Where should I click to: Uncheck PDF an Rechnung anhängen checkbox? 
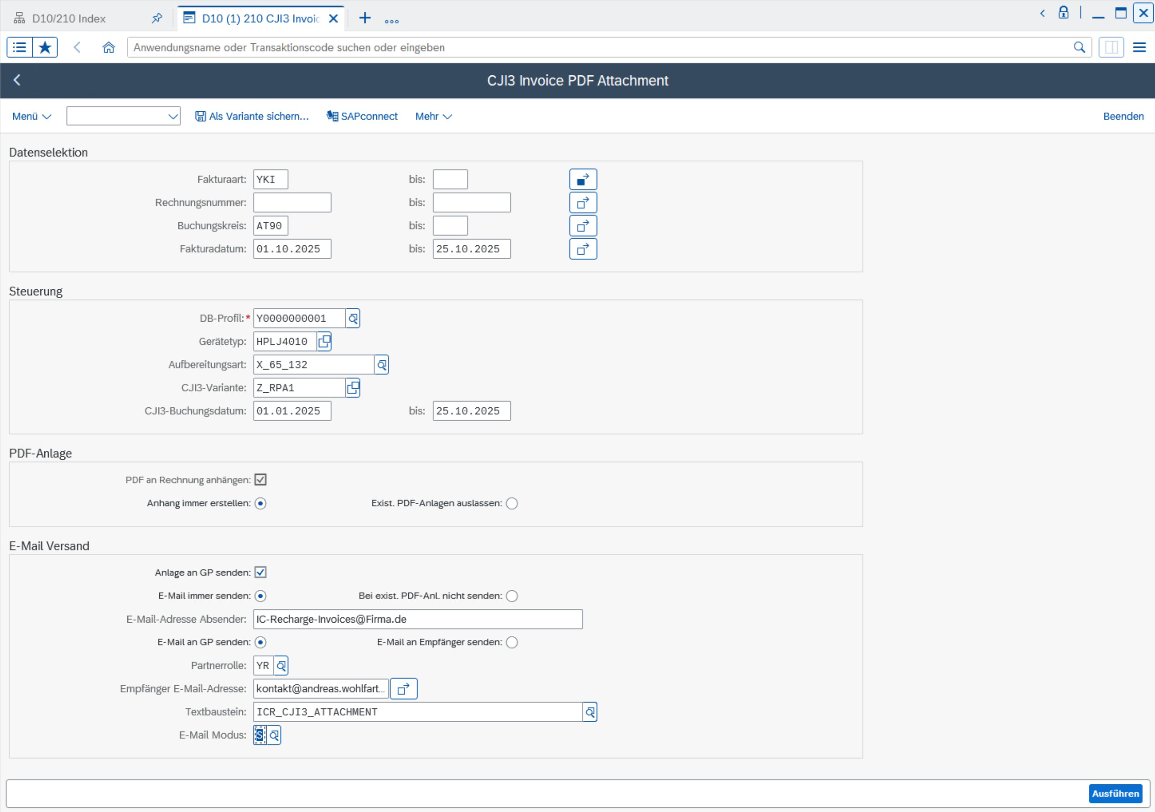coord(260,480)
